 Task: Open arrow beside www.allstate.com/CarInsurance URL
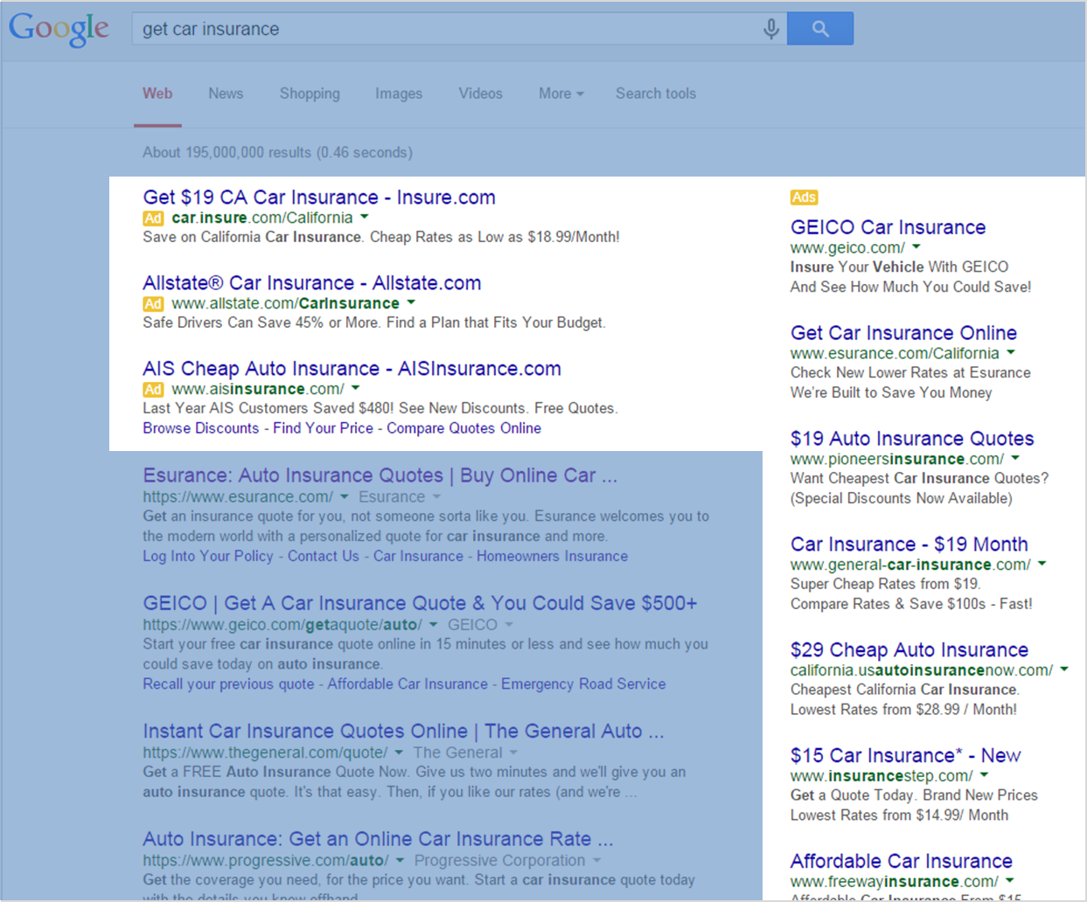pos(411,302)
